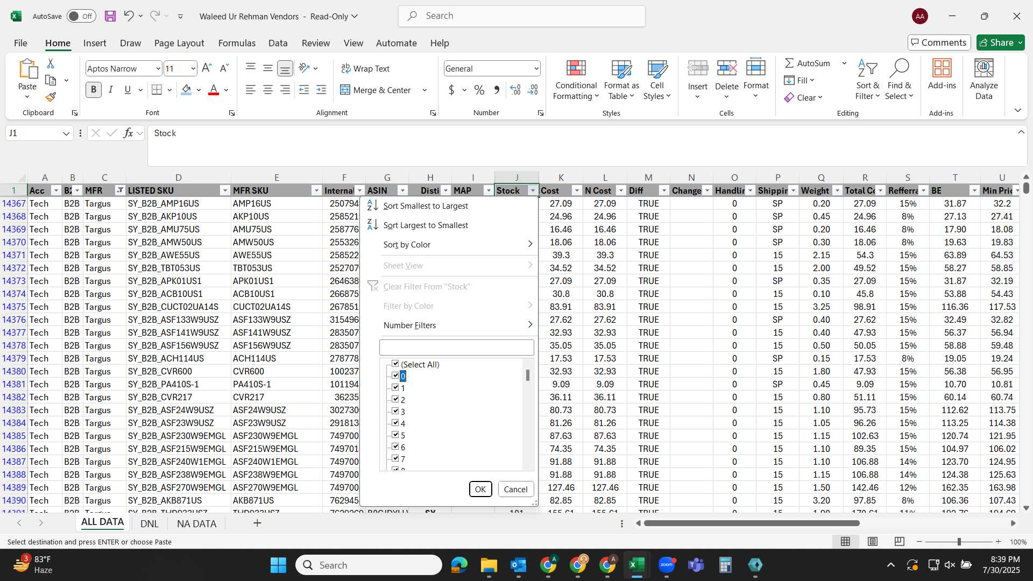Screen dimensions: 1033x581
Task: Expand Merge & Center dropdown arrow
Action: click(424, 90)
